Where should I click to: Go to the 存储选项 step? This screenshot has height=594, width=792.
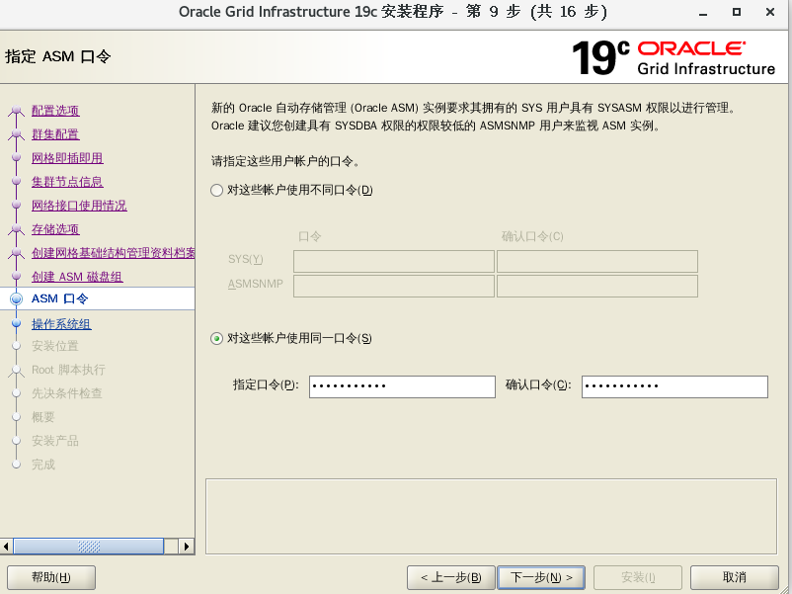(55, 229)
